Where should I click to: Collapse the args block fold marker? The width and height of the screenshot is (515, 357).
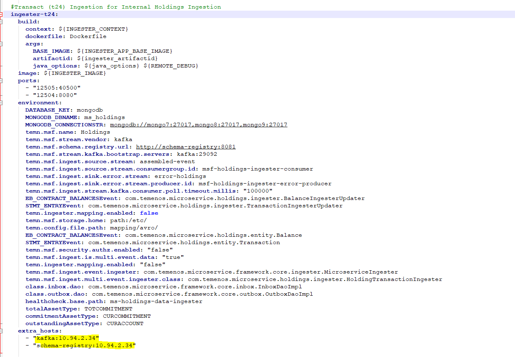pyautogui.click(x=1, y=44)
